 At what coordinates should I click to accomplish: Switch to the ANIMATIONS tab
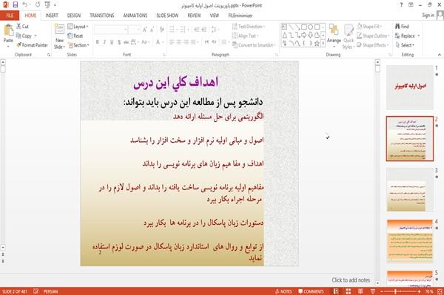coord(135,16)
